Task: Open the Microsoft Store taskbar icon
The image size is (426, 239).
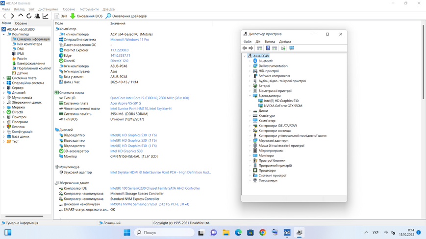Action: tap(251, 233)
